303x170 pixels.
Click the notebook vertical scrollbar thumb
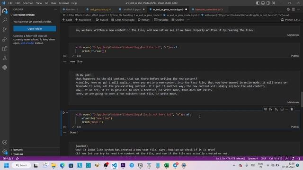click(x=302, y=100)
